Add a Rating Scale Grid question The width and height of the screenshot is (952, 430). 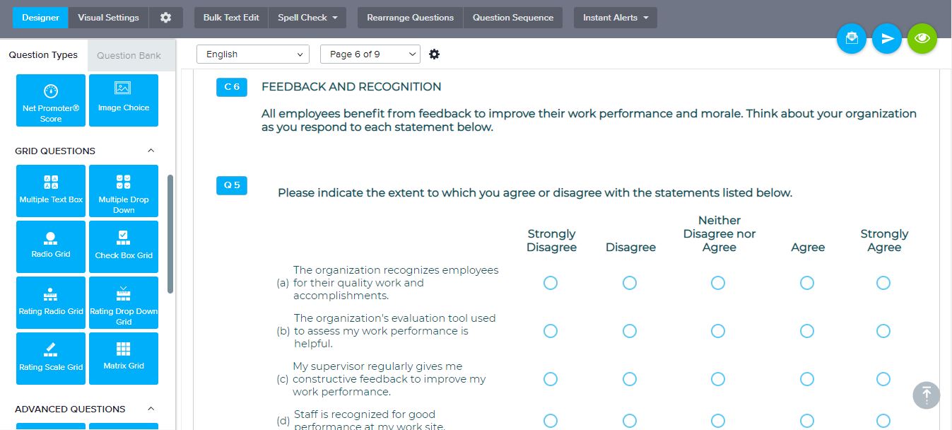51,358
